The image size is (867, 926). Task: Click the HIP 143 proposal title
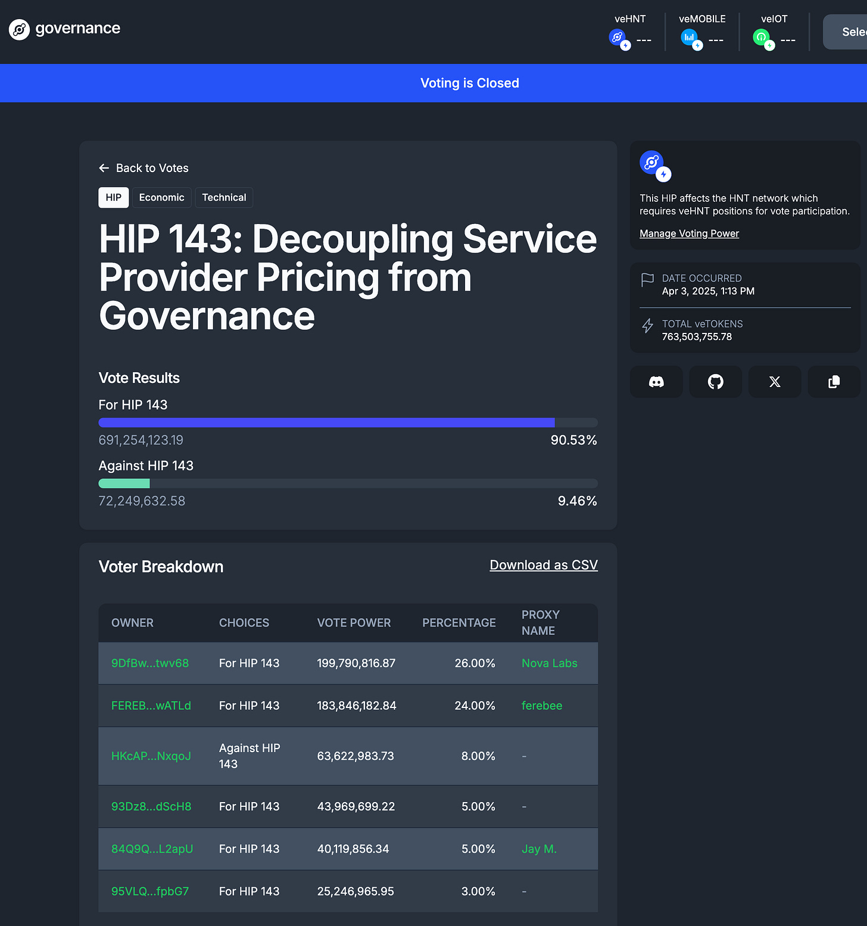point(348,278)
